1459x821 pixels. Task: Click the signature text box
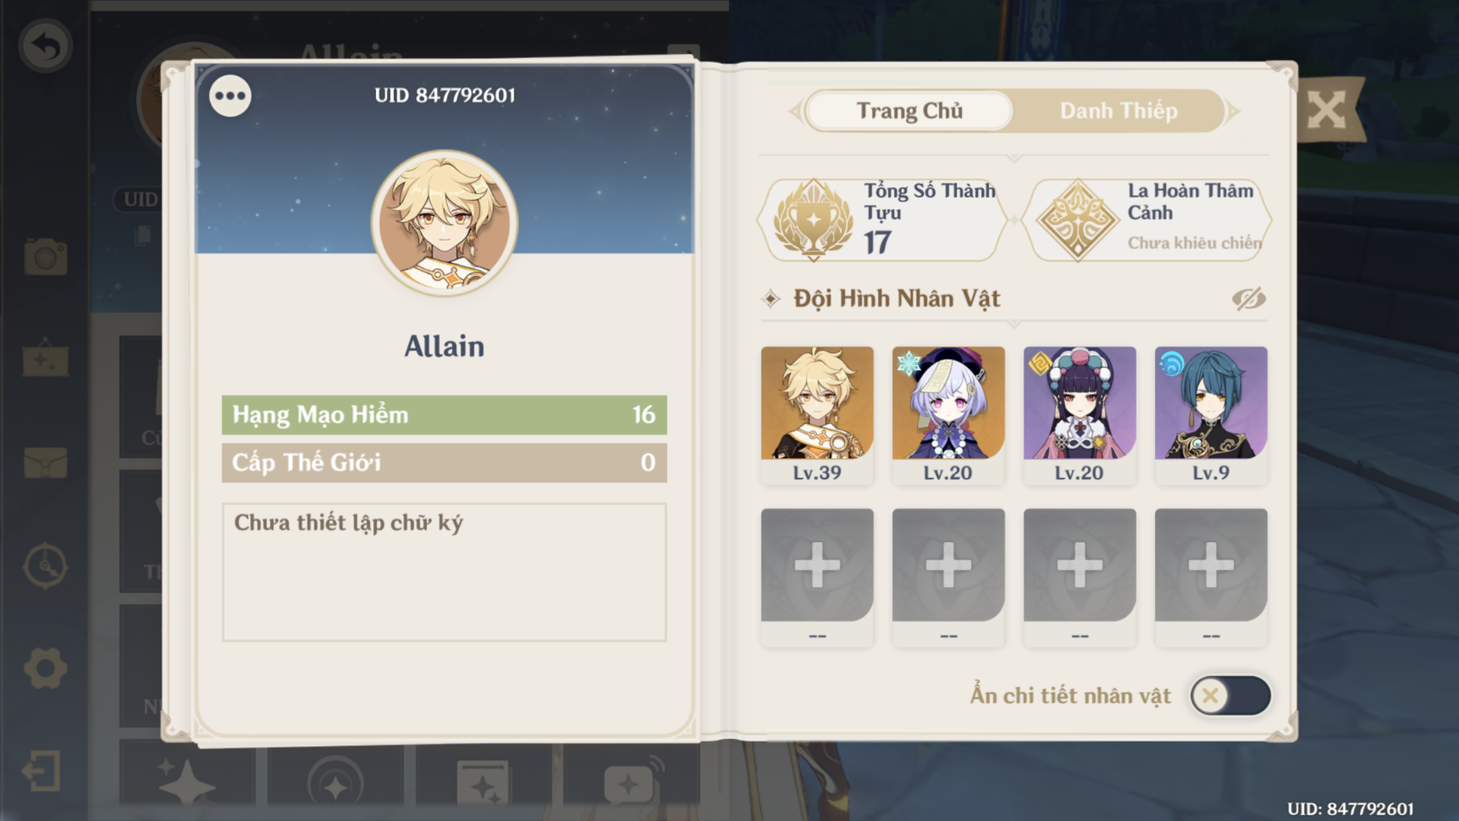click(444, 572)
